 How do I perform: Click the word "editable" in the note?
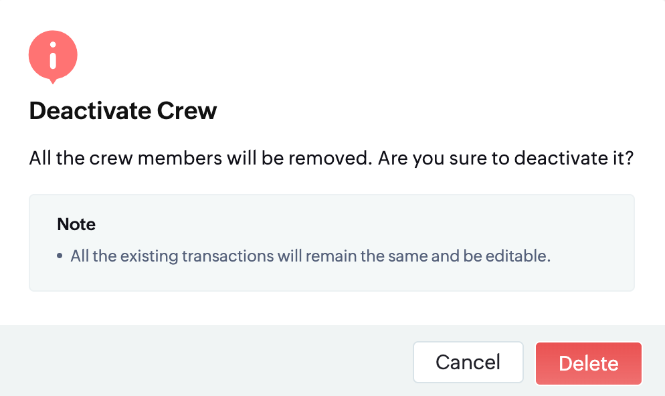pos(522,257)
